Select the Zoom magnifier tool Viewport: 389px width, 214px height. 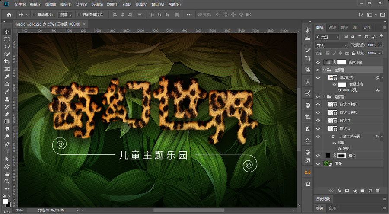(x=7, y=181)
